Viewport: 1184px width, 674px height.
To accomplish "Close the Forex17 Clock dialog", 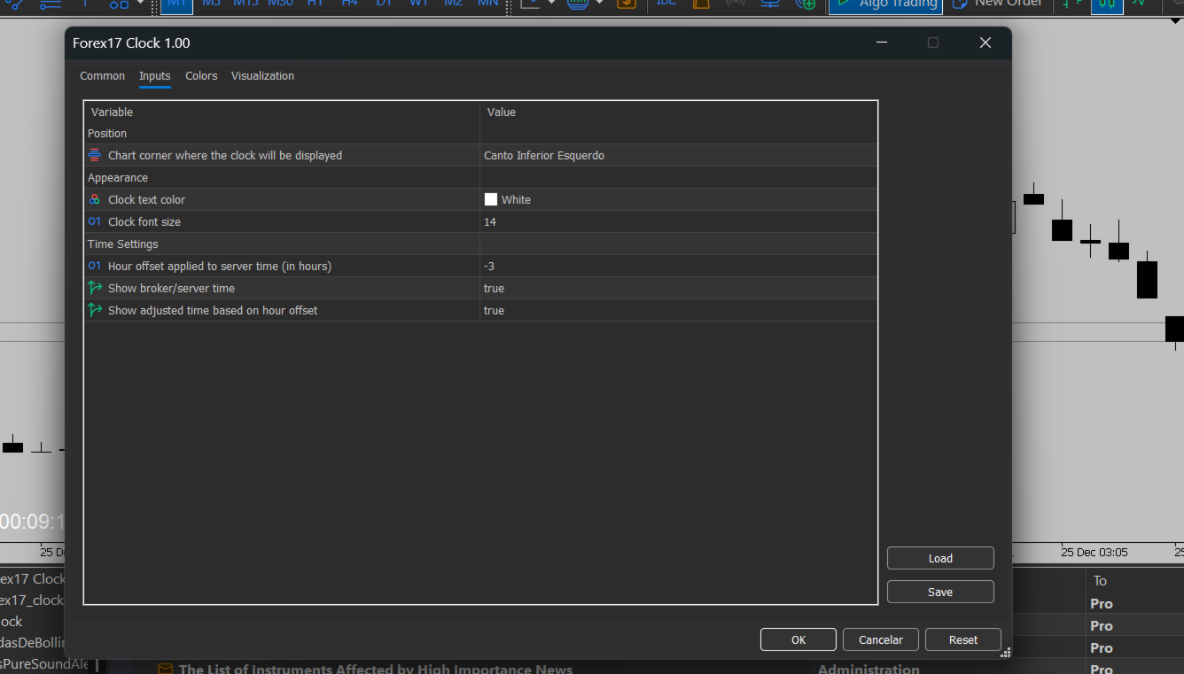I will (x=985, y=43).
